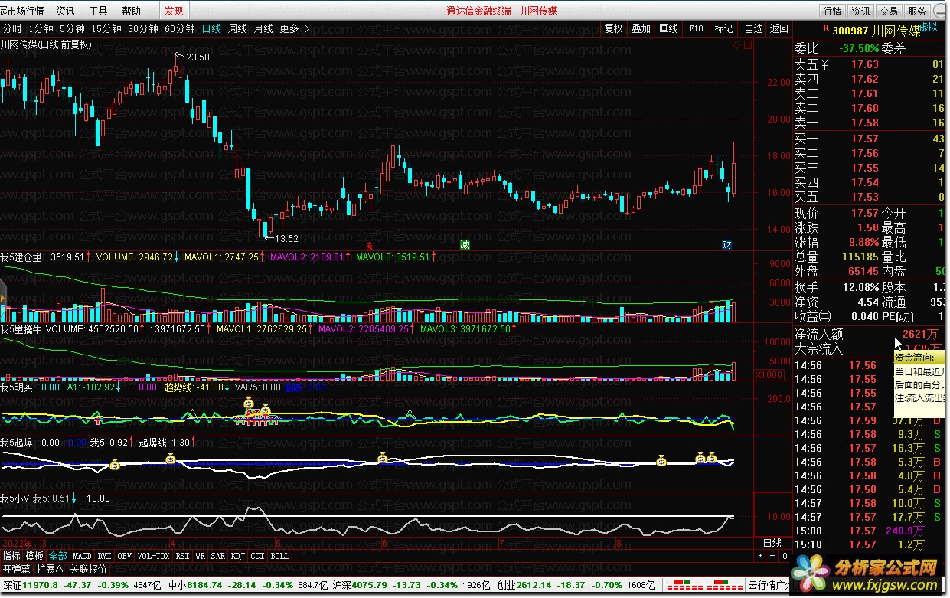
Task: Select the 模板 tab at the bottom
Action: tap(34, 556)
